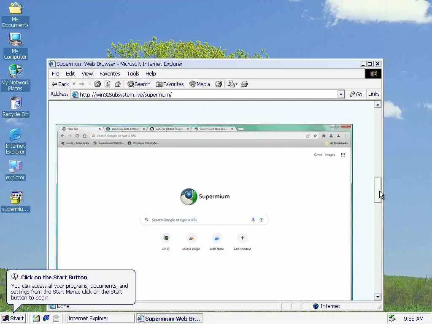Open the Edit menu
This screenshot has height=324, width=432.
70,73
